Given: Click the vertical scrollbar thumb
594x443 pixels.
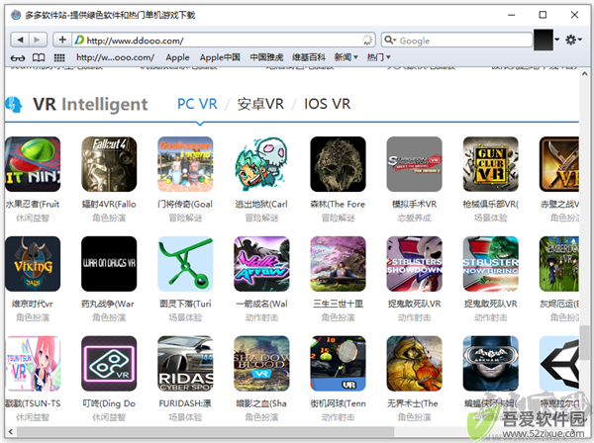Looking at the screenshot, I should coord(584,342).
